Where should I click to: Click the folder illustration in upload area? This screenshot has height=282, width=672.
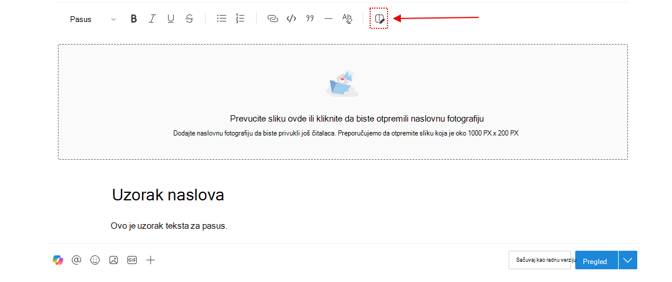point(342,83)
